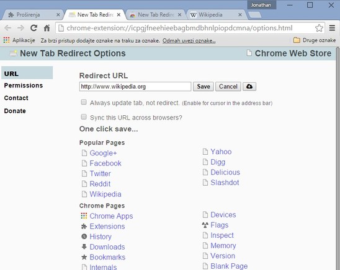340x270 pixels.
Task: Choose the Devices link
Action: [223, 215]
